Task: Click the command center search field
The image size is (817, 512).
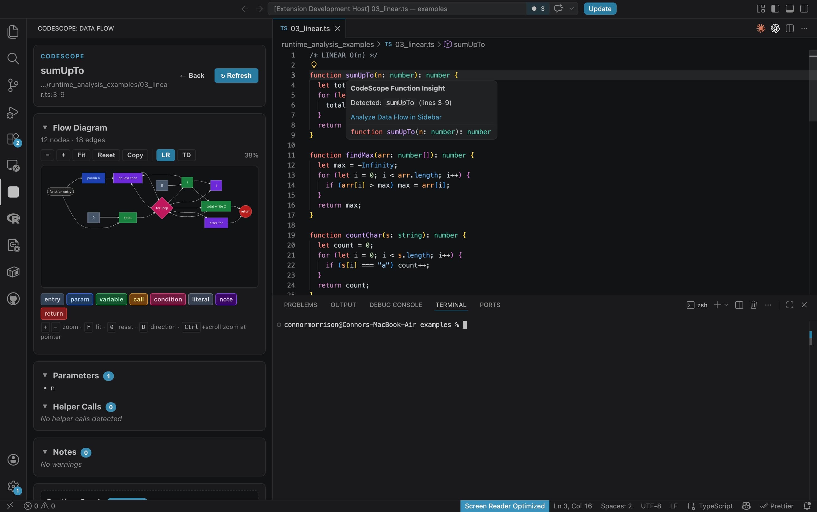Action: [397, 9]
